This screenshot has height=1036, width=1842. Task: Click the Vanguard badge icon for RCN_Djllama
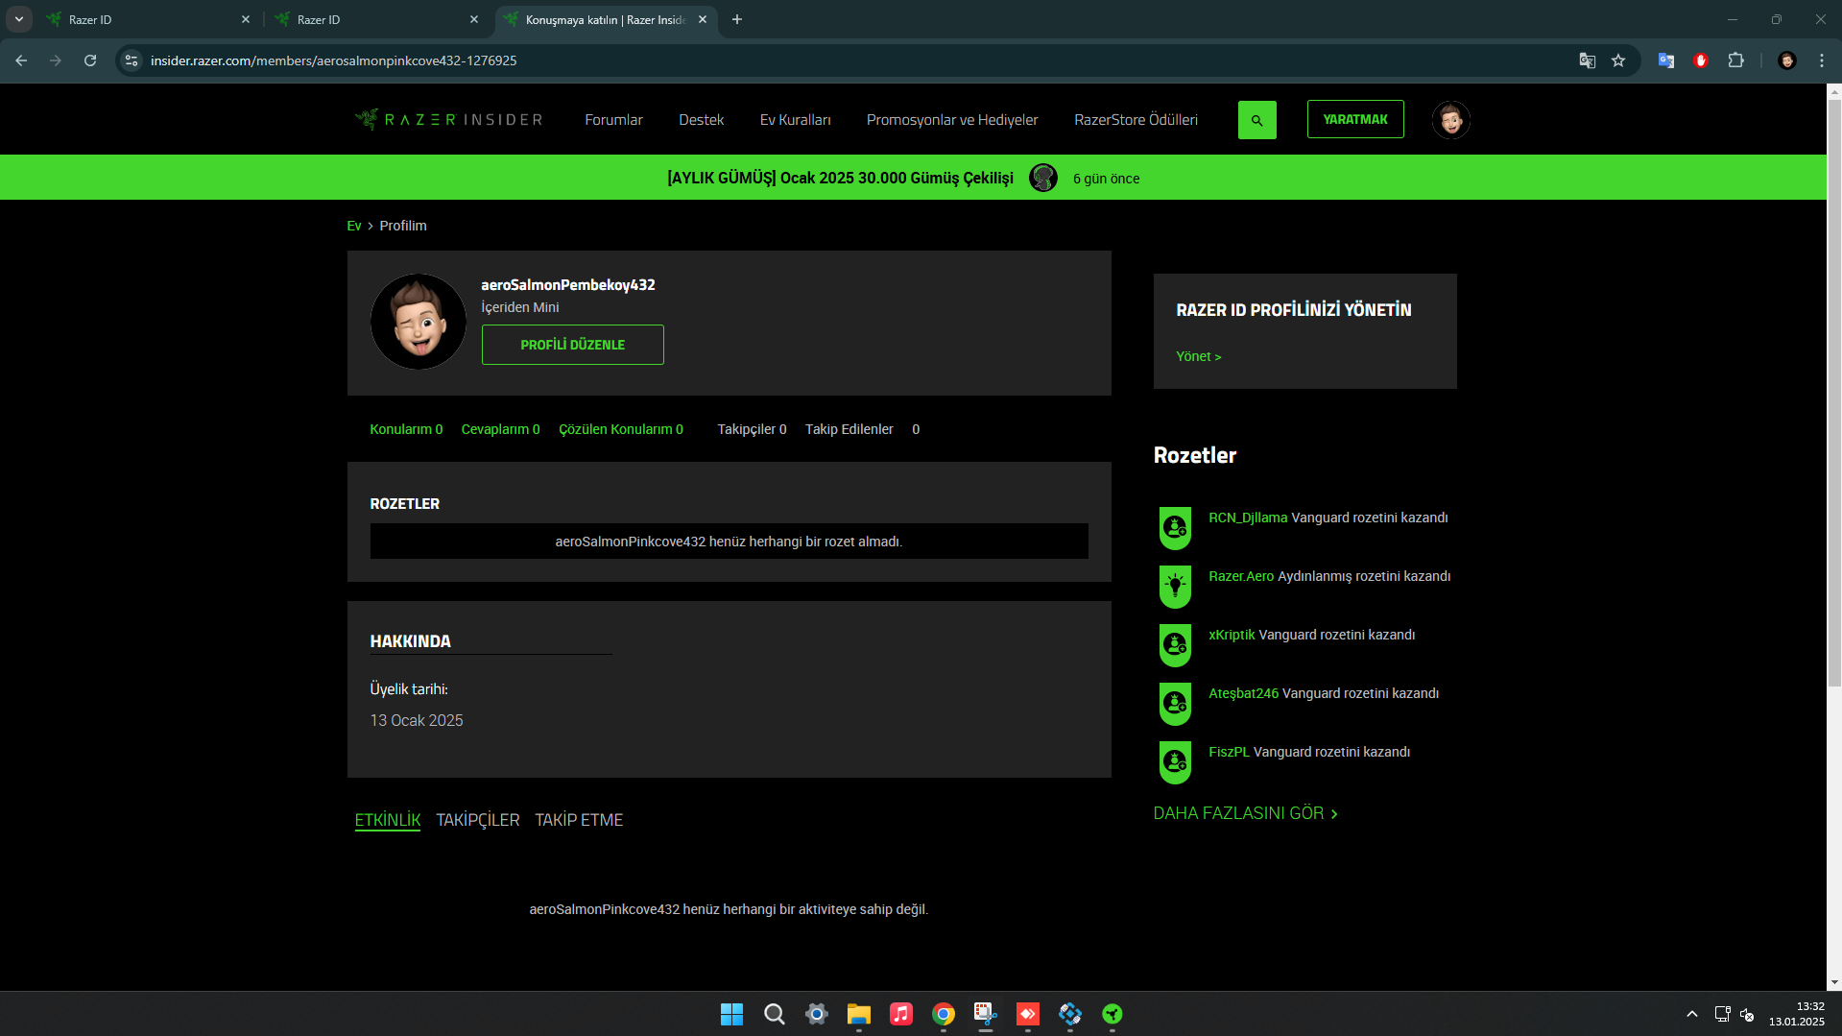(x=1175, y=528)
